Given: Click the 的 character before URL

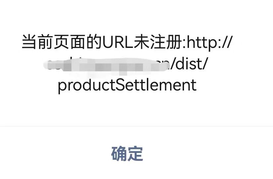Looking at the screenshot, I should (94, 42).
